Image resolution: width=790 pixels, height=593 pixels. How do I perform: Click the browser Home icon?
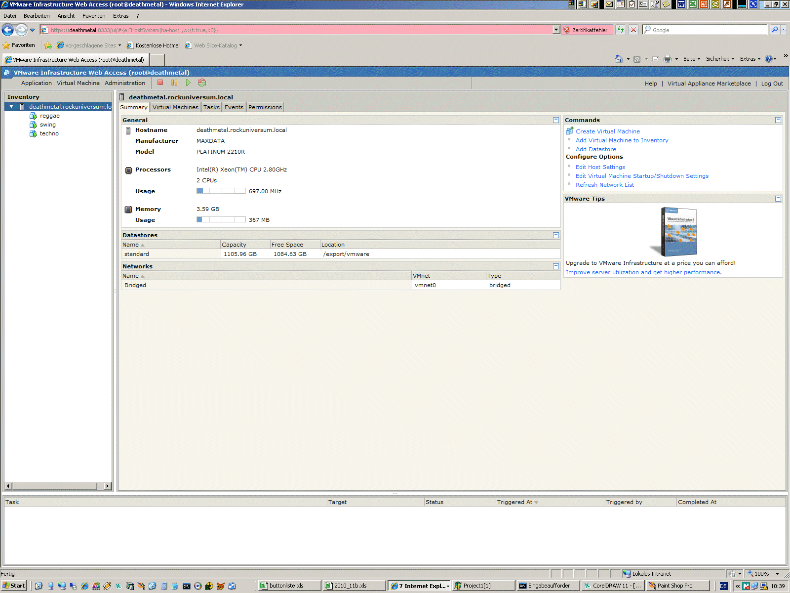pos(619,59)
